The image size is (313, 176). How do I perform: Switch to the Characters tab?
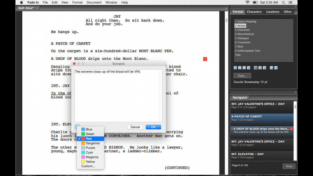tap(254, 12)
